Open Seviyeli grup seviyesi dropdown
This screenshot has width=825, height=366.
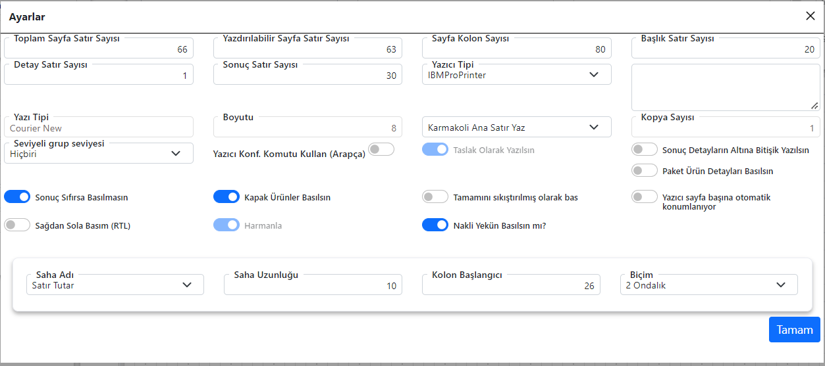tap(99, 153)
